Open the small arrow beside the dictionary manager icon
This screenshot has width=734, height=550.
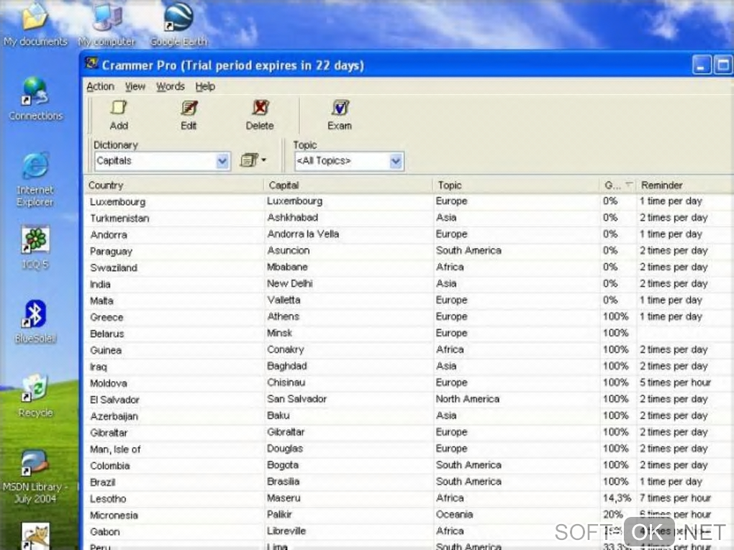click(264, 160)
